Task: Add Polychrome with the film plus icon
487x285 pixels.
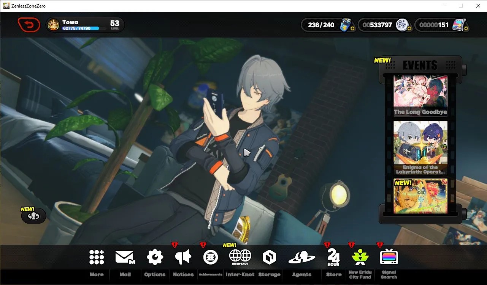Action: coord(466,29)
